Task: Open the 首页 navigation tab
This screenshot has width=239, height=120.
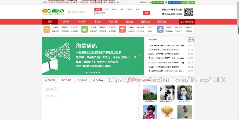Action: click(x=50, y=22)
